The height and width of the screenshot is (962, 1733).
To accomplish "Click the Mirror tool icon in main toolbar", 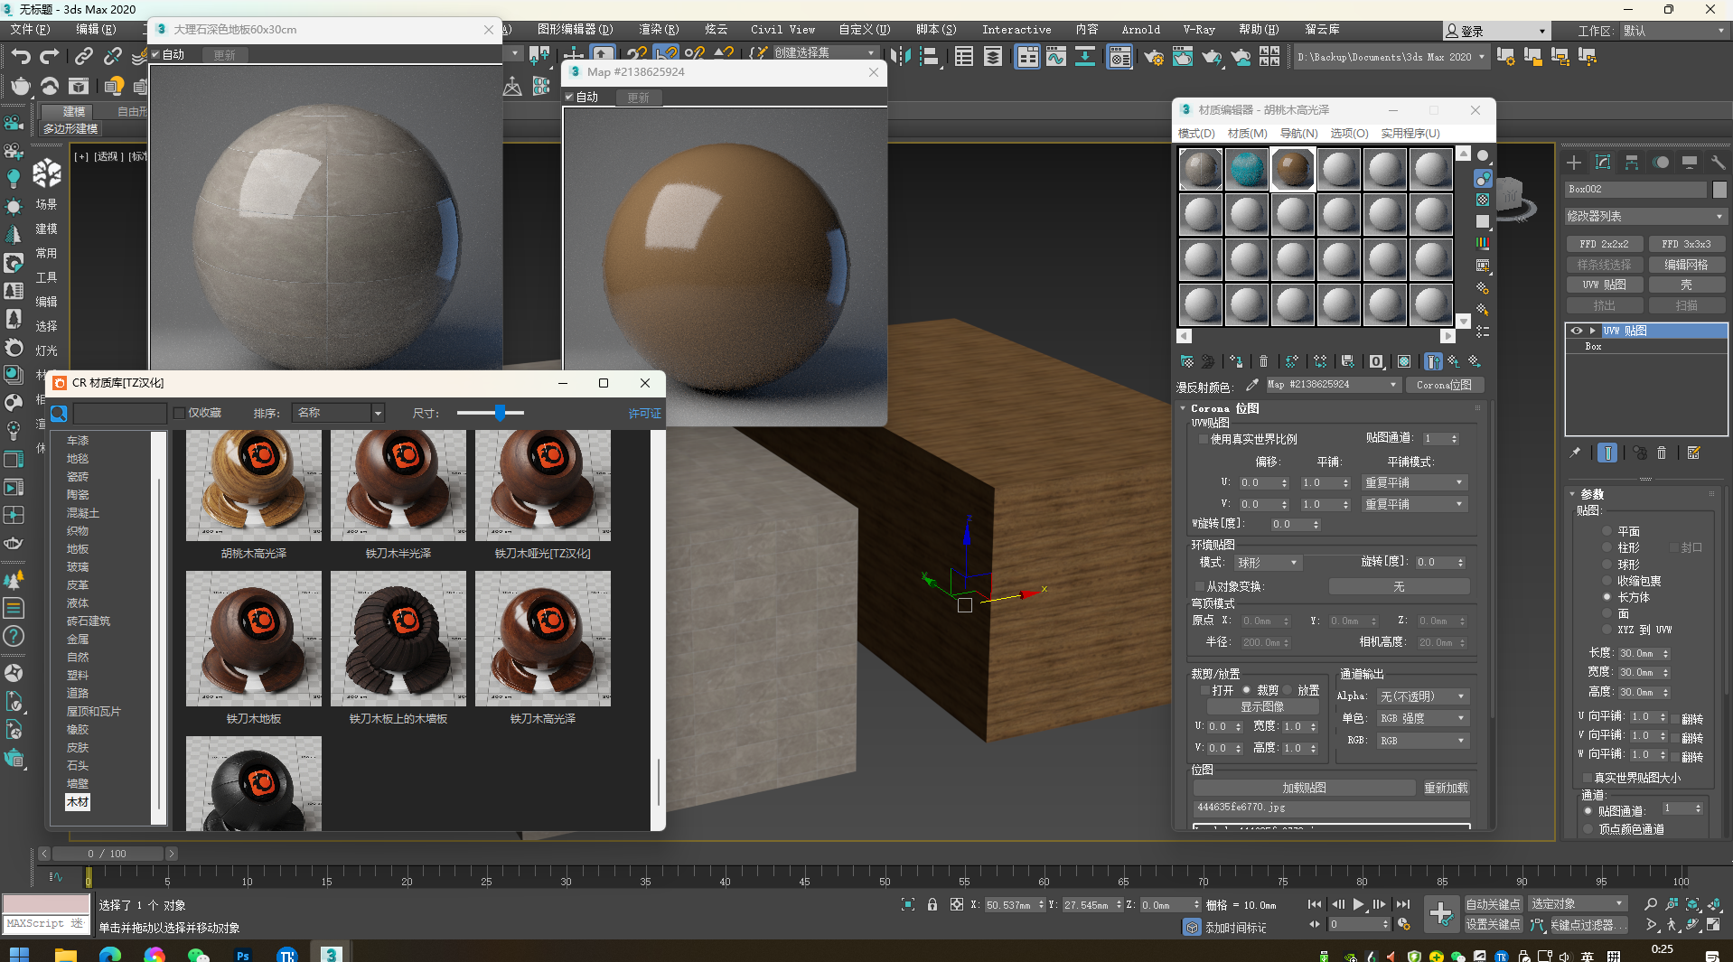I will point(900,57).
